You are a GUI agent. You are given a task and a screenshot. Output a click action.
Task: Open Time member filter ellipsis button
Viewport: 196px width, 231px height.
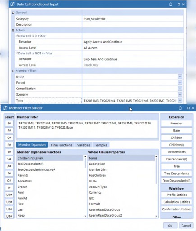[180, 100]
